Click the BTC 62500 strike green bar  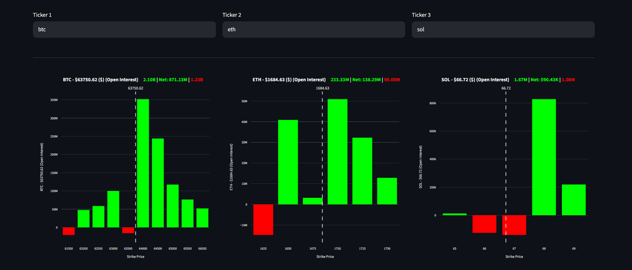pyautogui.click(x=98, y=217)
